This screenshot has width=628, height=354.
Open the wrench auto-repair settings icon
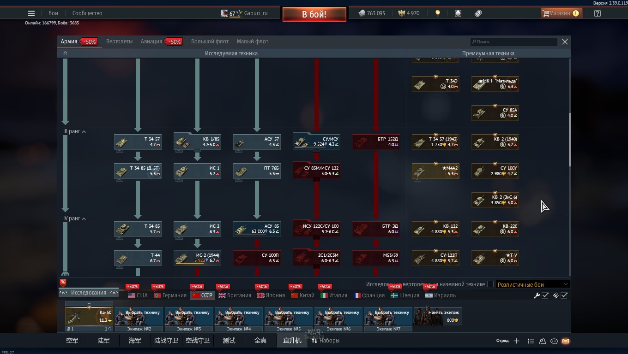click(x=537, y=295)
